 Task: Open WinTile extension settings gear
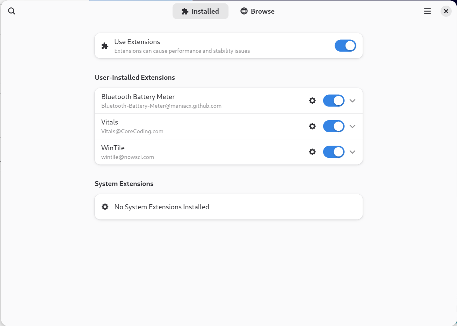312,152
